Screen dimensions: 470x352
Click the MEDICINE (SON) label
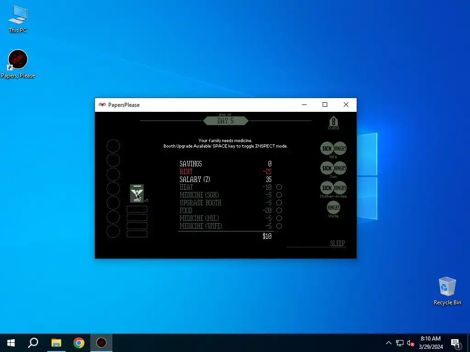pyautogui.click(x=199, y=195)
